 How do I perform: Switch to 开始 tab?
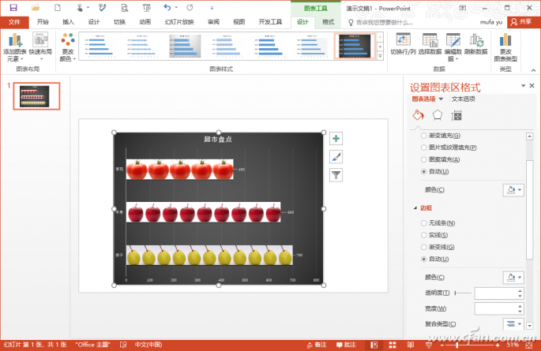coord(43,22)
